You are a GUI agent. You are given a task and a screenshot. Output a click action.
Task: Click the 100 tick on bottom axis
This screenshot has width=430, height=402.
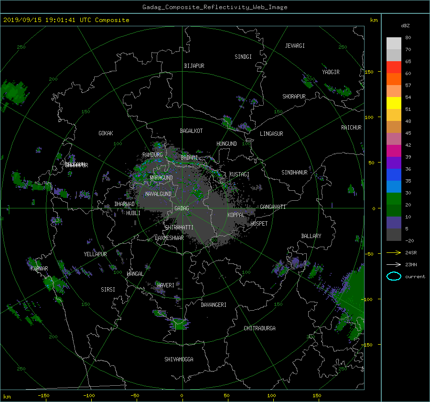(271, 396)
